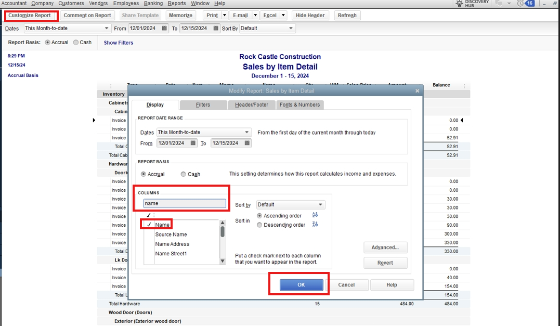Expand dropdown arrow next to chat icon
The image size is (560, 326).
(x=509, y=4)
